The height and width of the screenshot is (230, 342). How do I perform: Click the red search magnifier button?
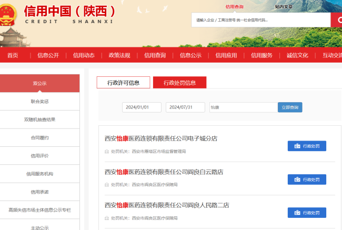(337, 20)
